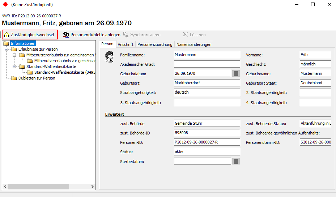Select the Informationen root tree item

point(23,43)
